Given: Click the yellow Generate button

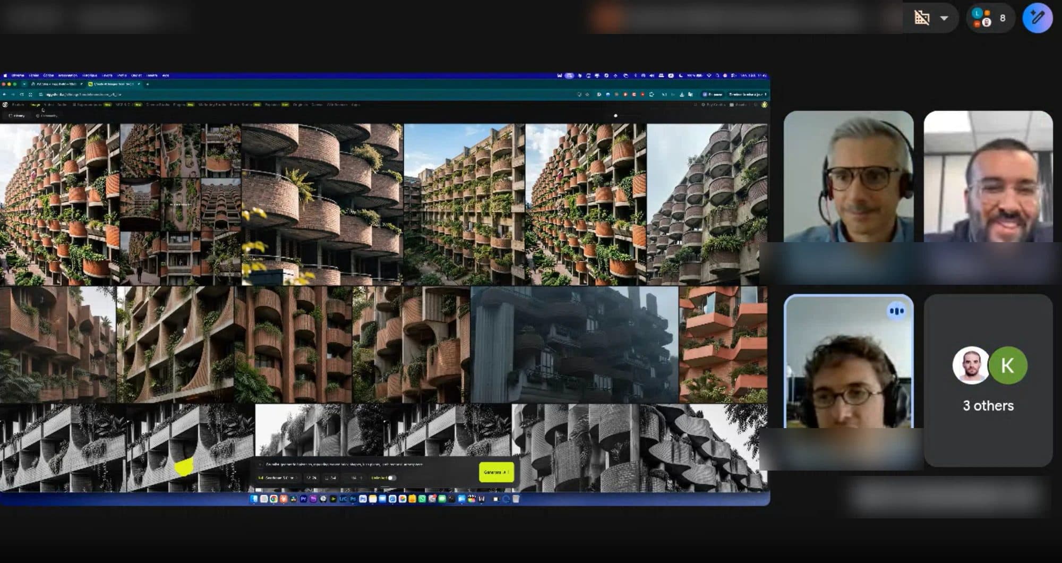Looking at the screenshot, I should pyautogui.click(x=496, y=472).
